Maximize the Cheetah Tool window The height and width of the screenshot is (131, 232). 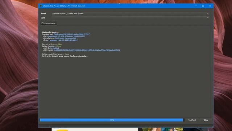tap(203, 6)
